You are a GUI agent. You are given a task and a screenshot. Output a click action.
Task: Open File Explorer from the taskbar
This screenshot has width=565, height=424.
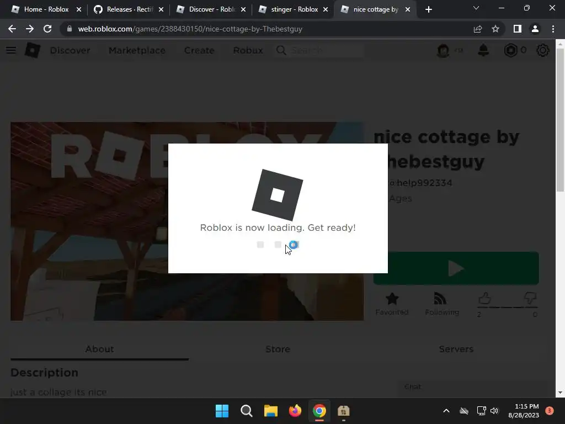[270, 411]
